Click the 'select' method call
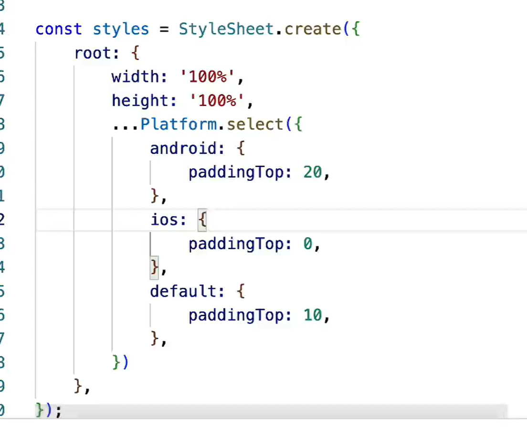527x427 pixels. pyautogui.click(x=255, y=124)
